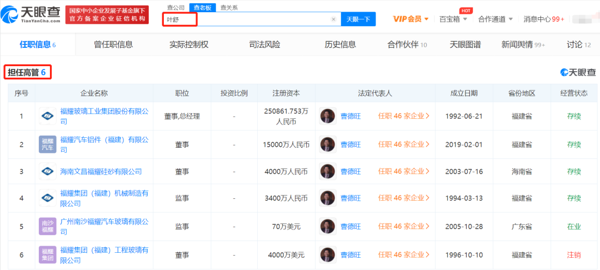Open logo of 海南文昌福耀硅砂有限公司

48,171
